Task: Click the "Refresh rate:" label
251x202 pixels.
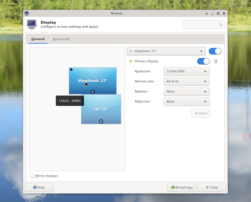Action: 145,81
